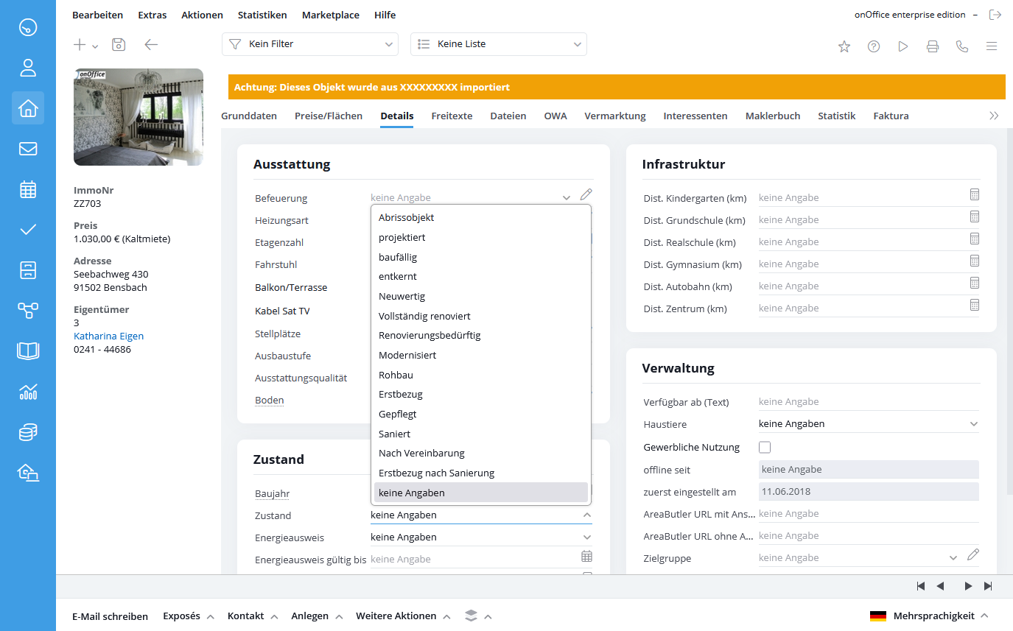The image size is (1013, 631).
Task: Click the phone icon in the top toolbar
Action: coord(962,46)
